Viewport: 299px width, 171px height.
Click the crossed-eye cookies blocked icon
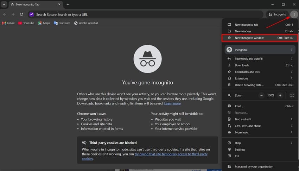point(84,143)
